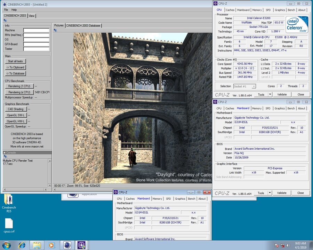
Task: Click pin icon in Console panel
Action: tap(5, 157)
